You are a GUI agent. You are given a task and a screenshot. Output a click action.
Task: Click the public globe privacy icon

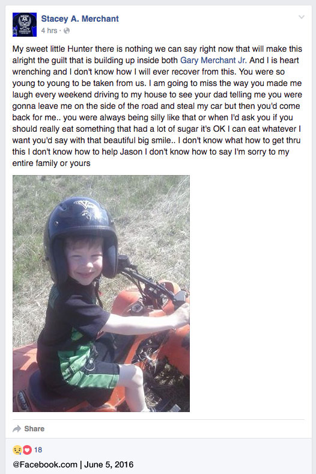coord(67,31)
